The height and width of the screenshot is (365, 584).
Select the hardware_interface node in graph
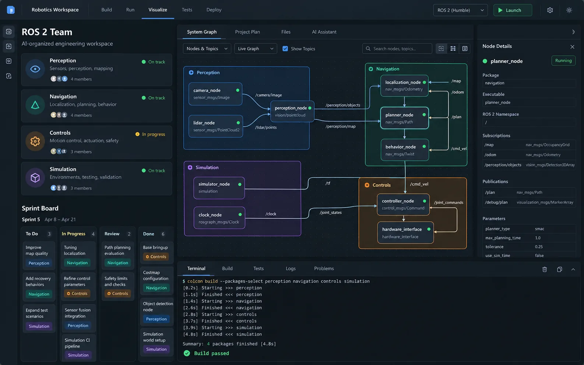pos(405,233)
